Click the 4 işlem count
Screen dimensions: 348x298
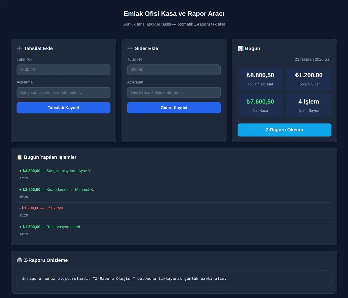pyautogui.click(x=309, y=102)
